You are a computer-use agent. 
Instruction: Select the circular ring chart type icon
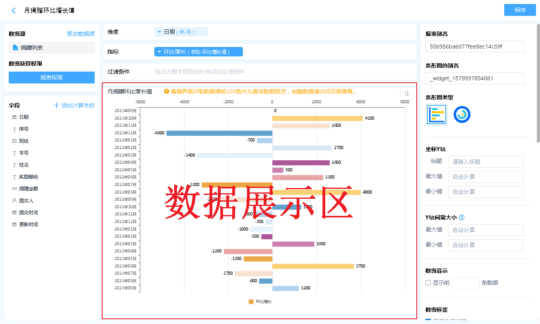462,114
